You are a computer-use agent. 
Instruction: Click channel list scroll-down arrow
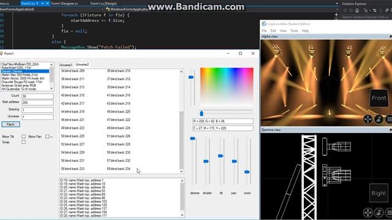[181, 171]
